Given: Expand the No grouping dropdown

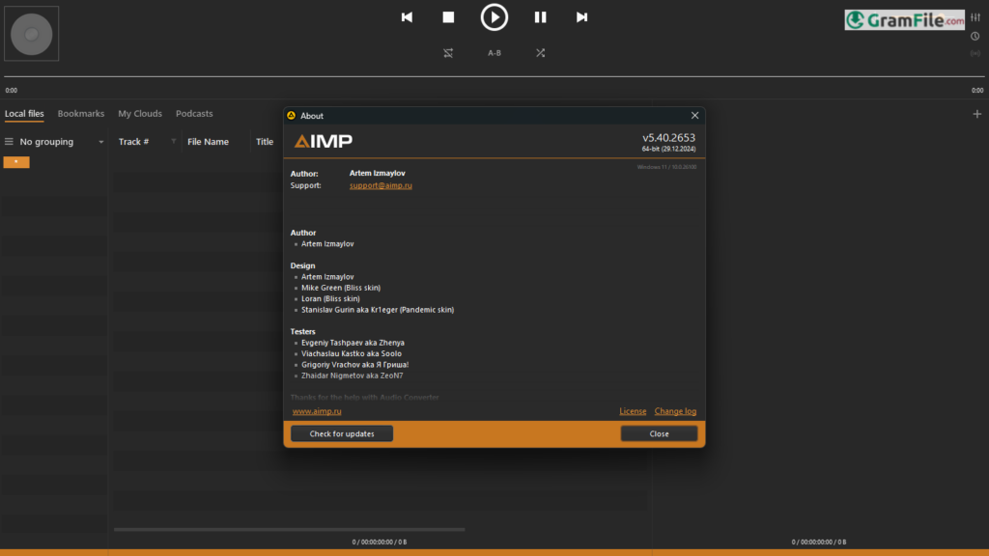Looking at the screenshot, I should 100,142.
